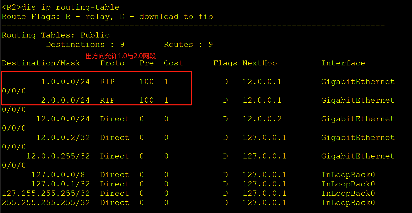Select destination 255.255.255.255/32
412x213 pixels.
tap(46, 203)
